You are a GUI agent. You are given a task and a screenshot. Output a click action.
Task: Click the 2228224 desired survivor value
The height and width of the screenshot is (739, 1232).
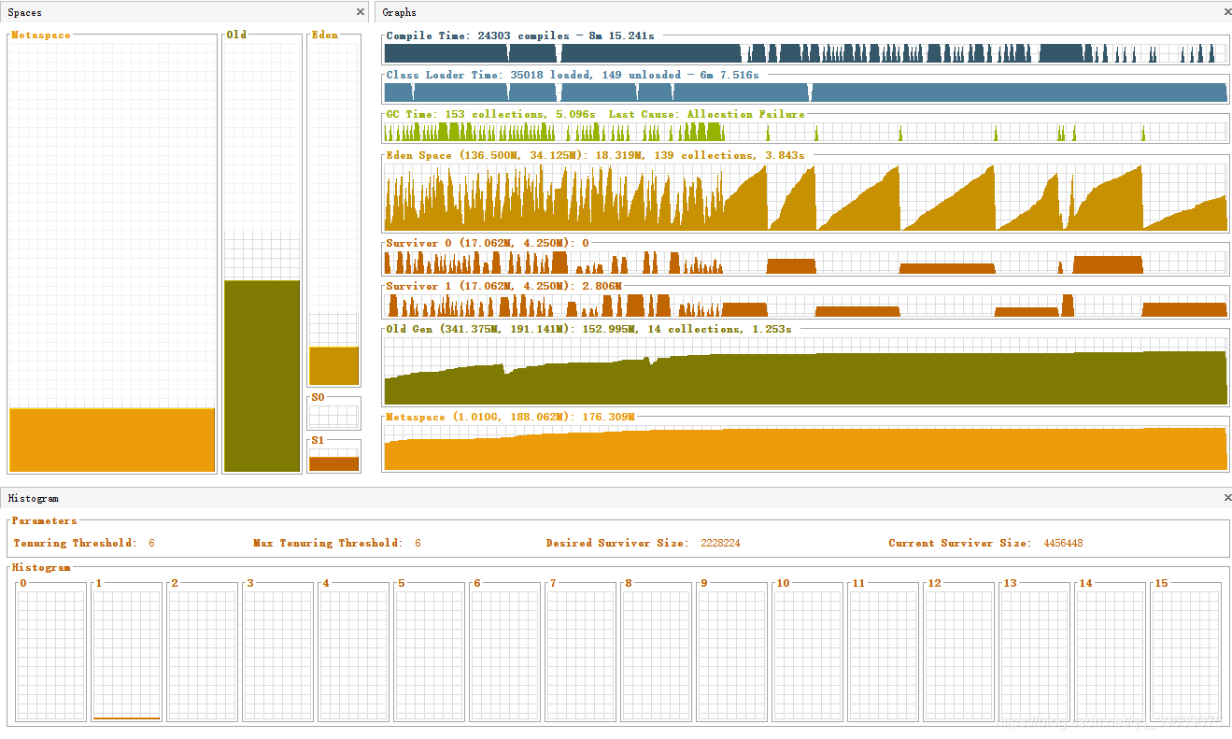(x=719, y=543)
